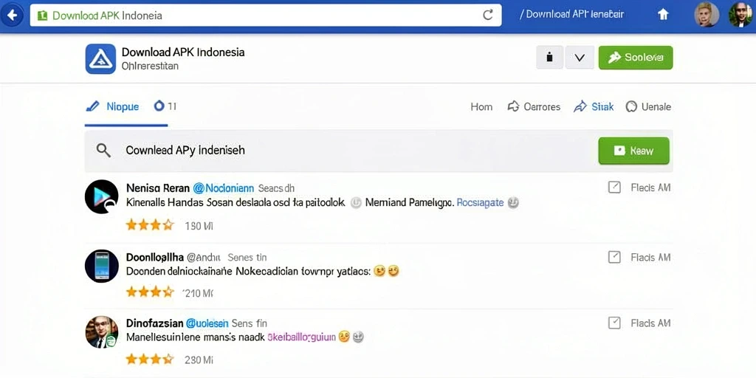Click the 230 Mi size text
The image size is (756, 378).
tap(199, 360)
